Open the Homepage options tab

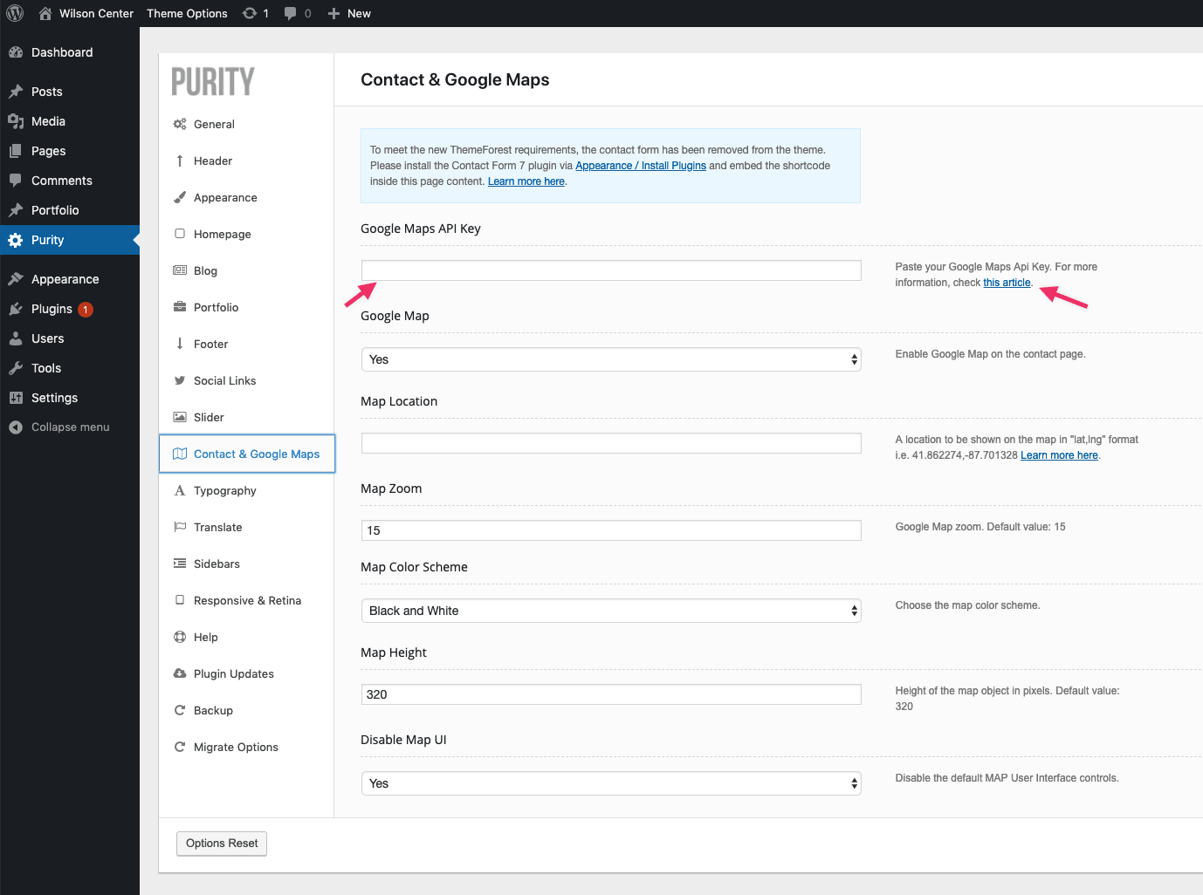click(247, 234)
